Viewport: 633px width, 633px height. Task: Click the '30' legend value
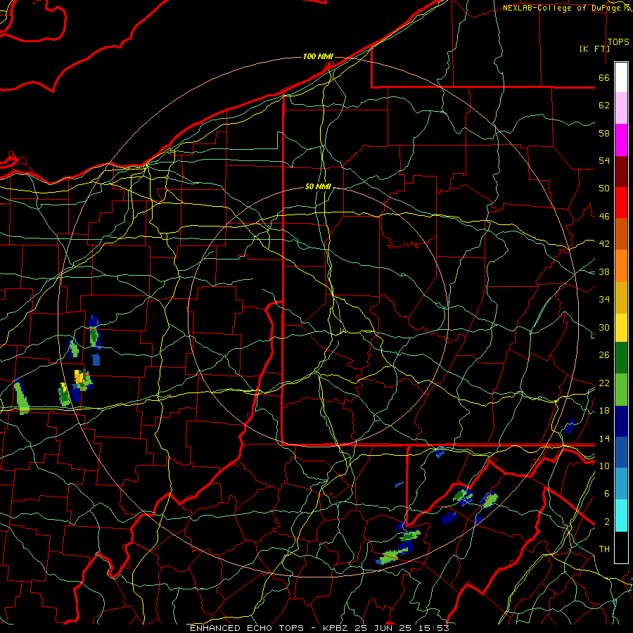point(604,327)
